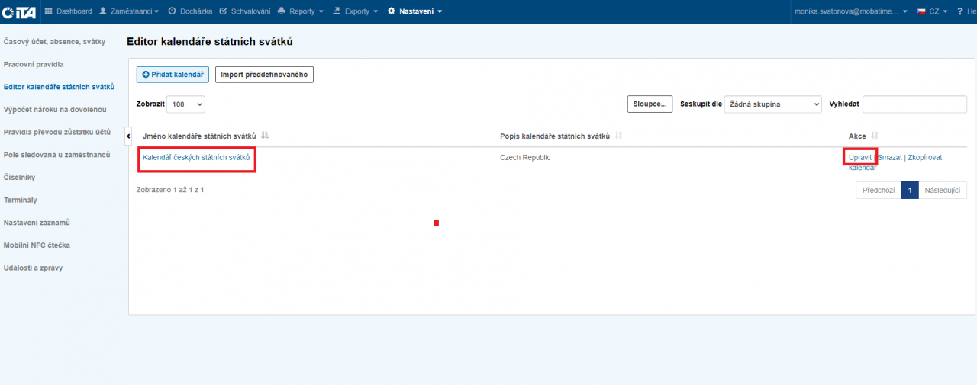
Task: Click the iTA logo in top bar
Action: coord(19,11)
